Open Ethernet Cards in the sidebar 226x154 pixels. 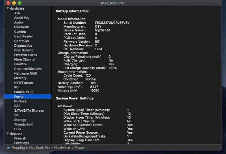(25, 55)
